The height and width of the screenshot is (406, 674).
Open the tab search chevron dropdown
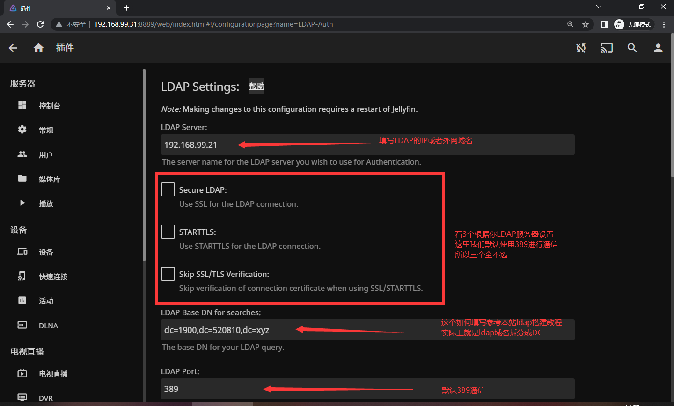[x=599, y=7]
